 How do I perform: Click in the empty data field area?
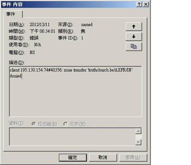pos(72,137)
